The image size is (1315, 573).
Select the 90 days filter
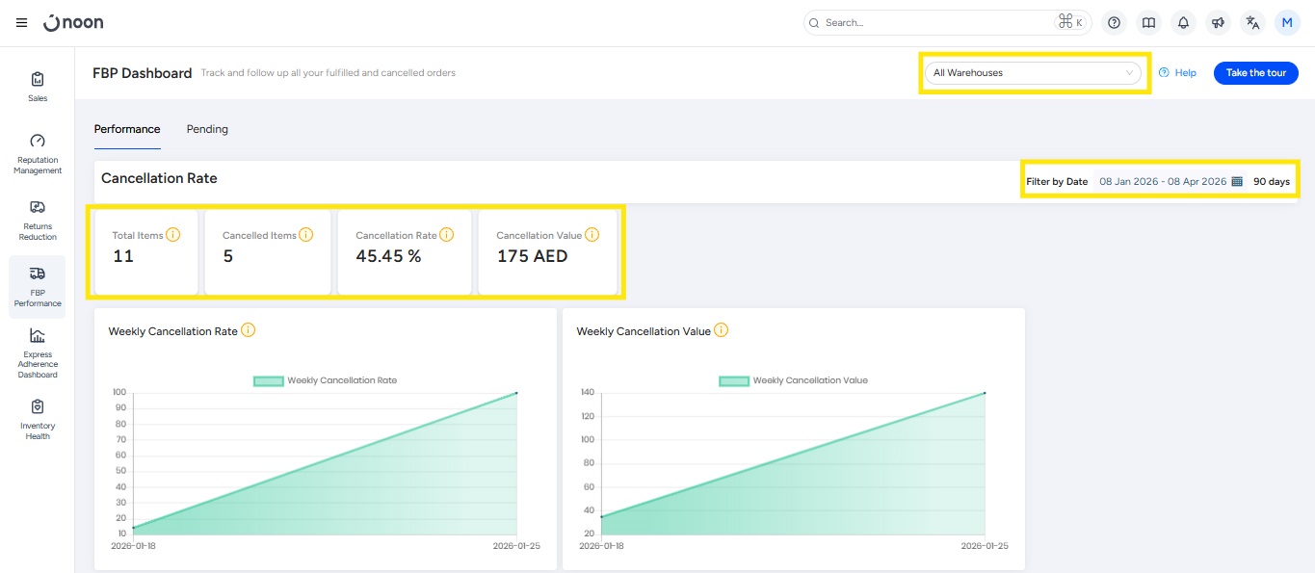pos(1271,181)
